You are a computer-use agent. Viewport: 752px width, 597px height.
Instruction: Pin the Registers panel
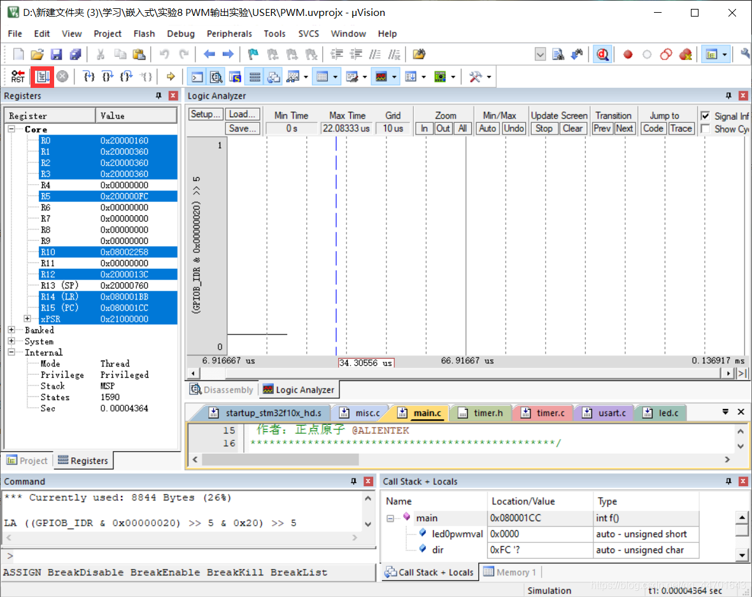[159, 96]
